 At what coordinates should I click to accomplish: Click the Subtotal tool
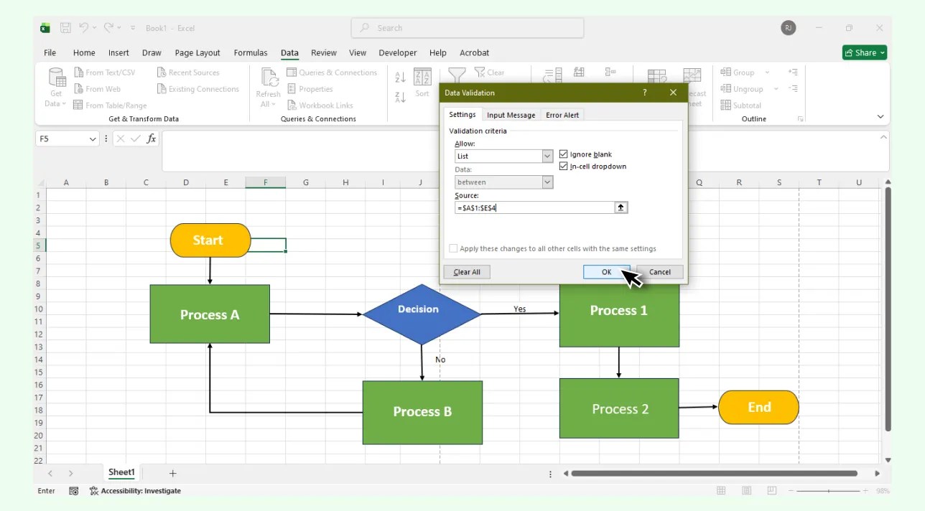pos(741,106)
